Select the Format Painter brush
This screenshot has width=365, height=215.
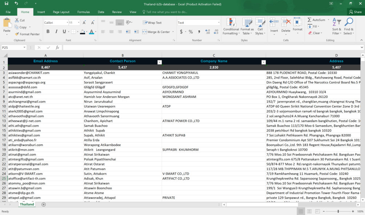click(x=17, y=34)
